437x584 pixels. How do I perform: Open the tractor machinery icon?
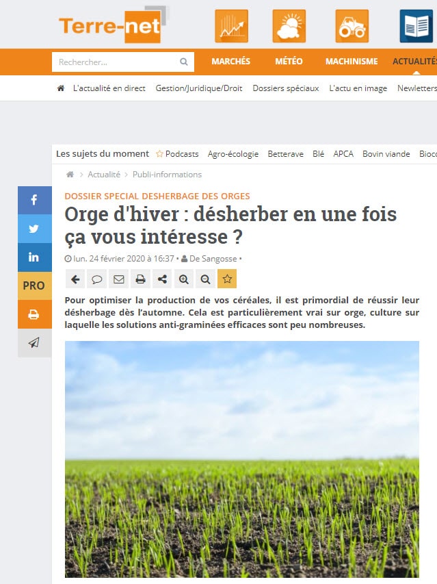pyautogui.click(x=352, y=26)
